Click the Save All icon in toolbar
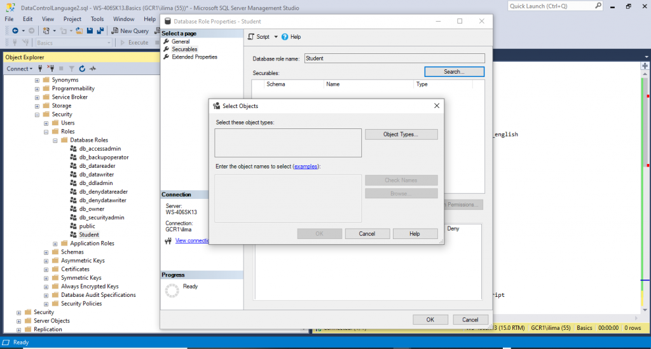651x349 pixels. click(x=100, y=31)
